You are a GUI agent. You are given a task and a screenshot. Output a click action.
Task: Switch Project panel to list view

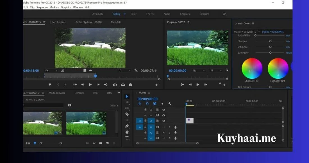(x=28, y=143)
